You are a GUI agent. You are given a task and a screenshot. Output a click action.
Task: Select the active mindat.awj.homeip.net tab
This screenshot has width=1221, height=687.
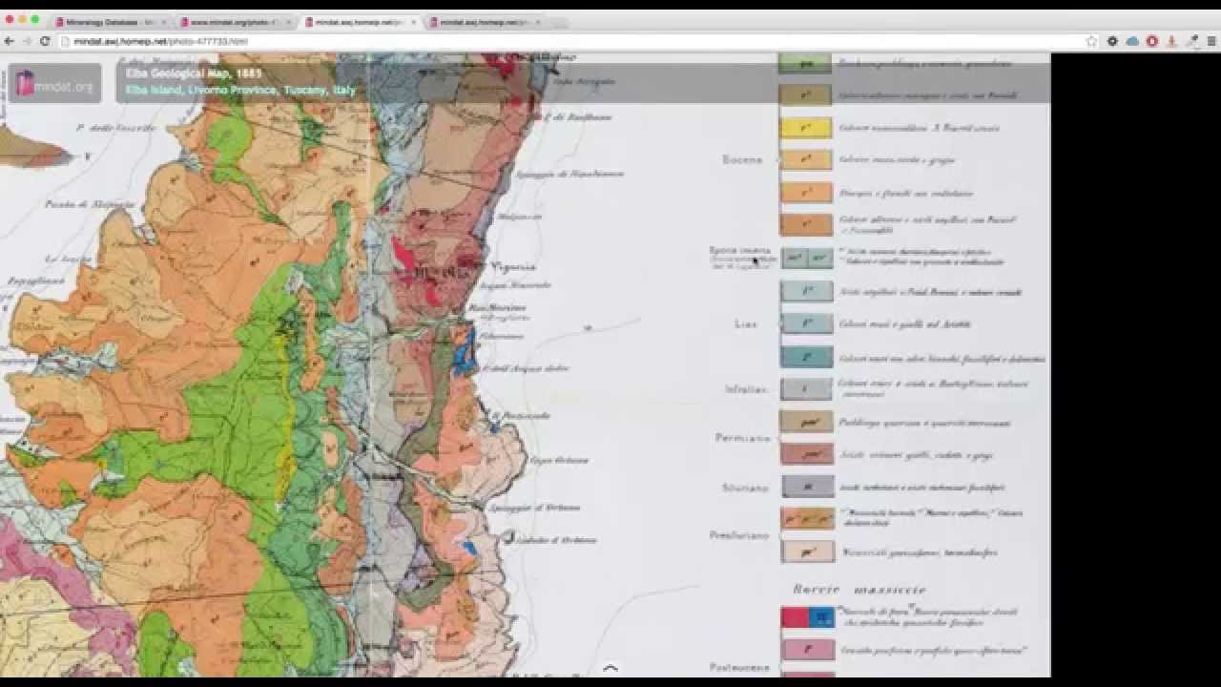(362, 22)
